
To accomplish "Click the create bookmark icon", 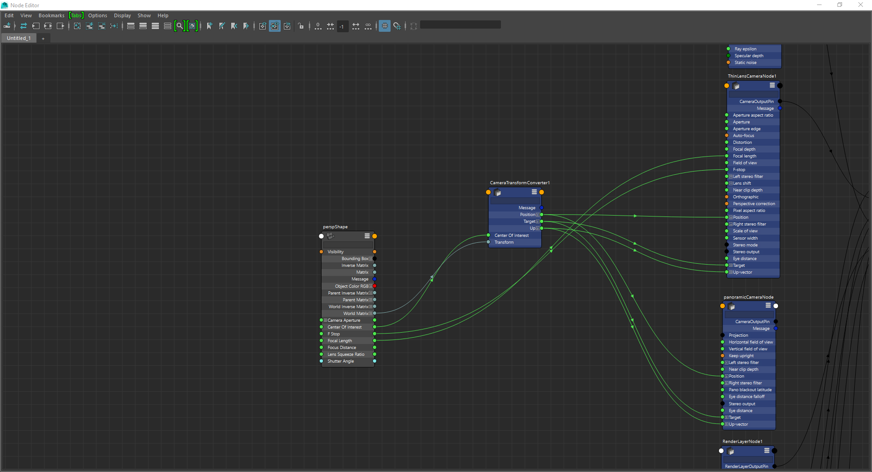I will pos(209,26).
